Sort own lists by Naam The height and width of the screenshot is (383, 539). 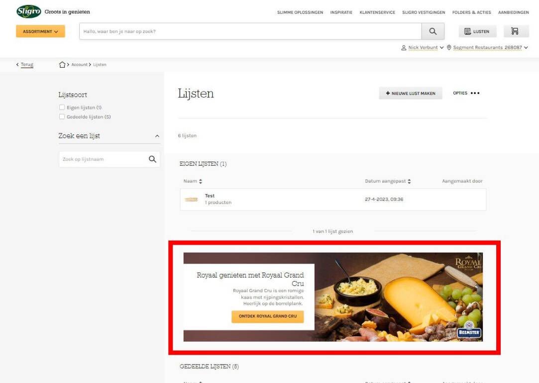click(193, 181)
